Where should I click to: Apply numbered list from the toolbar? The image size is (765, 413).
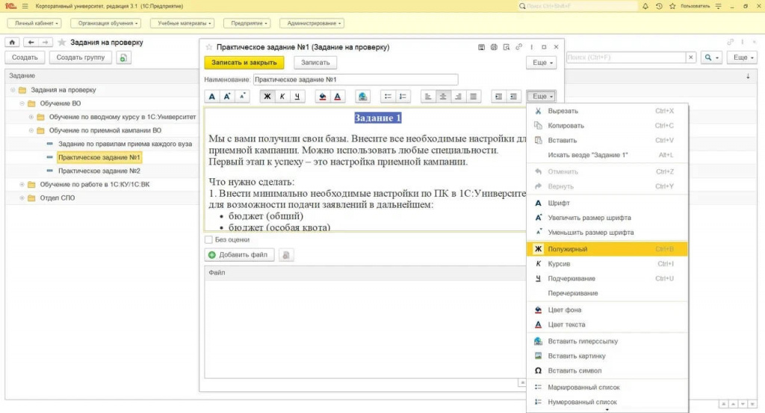pos(403,96)
